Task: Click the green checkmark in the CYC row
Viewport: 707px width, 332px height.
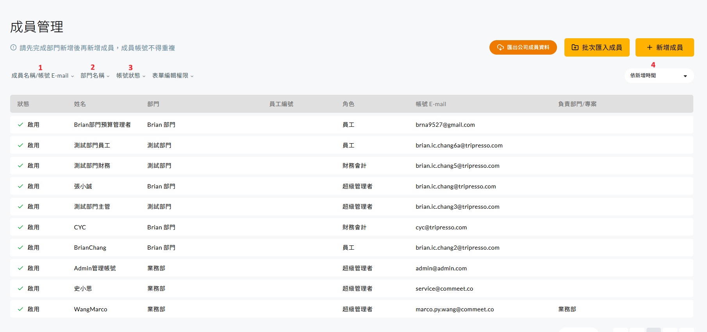Action: tap(20, 227)
